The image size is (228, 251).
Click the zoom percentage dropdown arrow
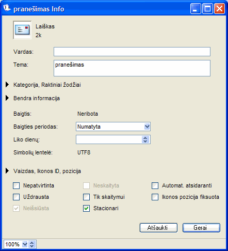(25, 244)
